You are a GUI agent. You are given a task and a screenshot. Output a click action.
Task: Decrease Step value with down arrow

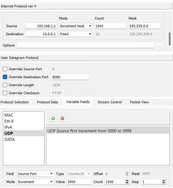(164, 183)
